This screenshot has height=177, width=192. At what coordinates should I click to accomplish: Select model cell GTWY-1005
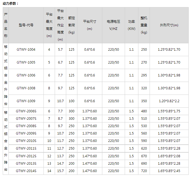tap(26, 62)
